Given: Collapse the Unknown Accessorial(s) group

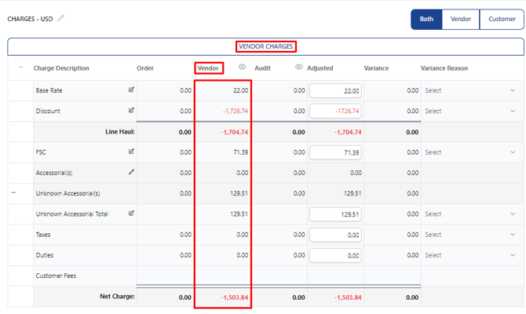Looking at the screenshot, I should click(13, 192).
